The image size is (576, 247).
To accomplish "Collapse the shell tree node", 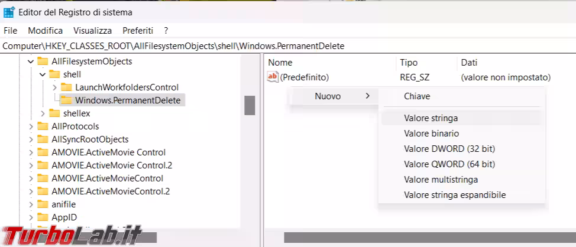I will (x=43, y=74).
